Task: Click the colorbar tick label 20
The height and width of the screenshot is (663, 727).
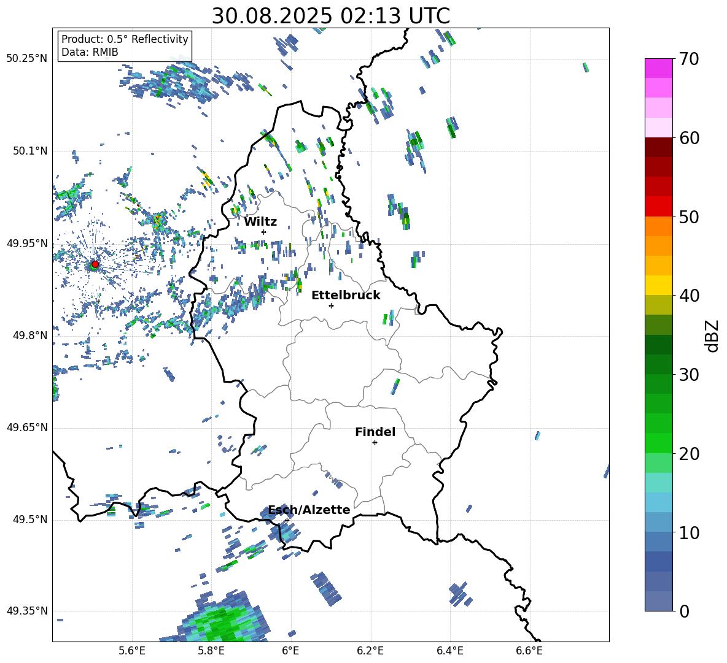Action: pyautogui.click(x=689, y=454)
